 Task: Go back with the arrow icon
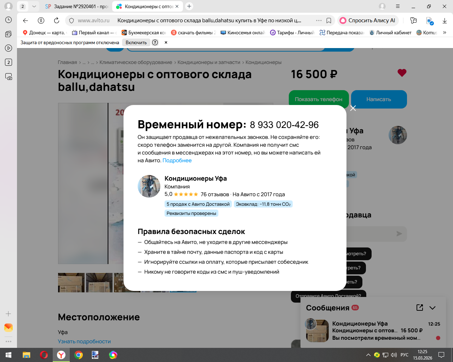25,21
